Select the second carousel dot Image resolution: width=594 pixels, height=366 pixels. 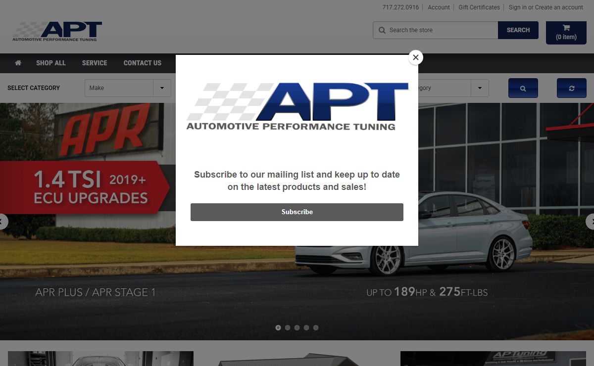(x=288, y=327)
